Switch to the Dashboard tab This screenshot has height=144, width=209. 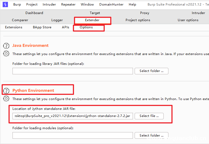34,13
